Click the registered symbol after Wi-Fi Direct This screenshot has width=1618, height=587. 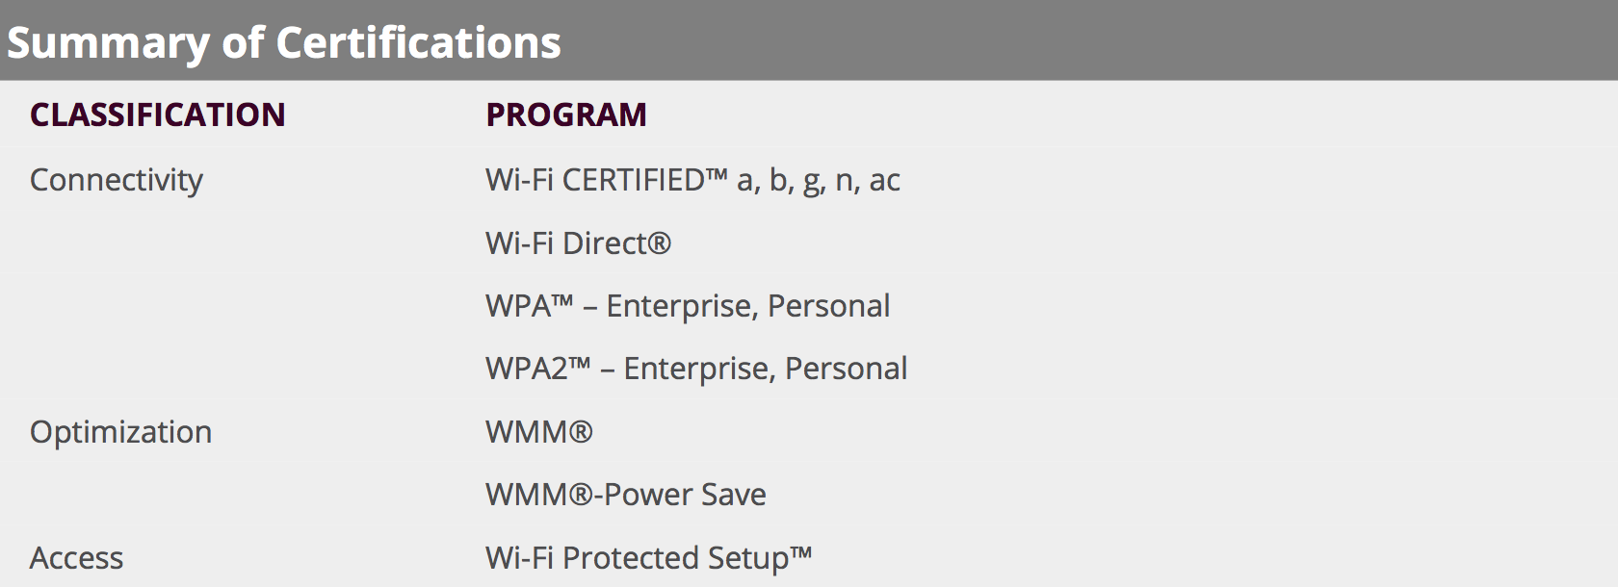(x=660, y=242)
